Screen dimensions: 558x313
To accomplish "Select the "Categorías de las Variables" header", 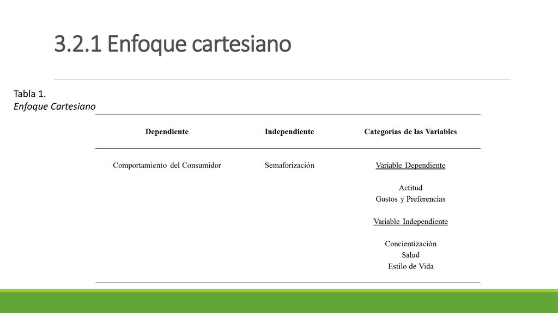I will click(410, 132).
